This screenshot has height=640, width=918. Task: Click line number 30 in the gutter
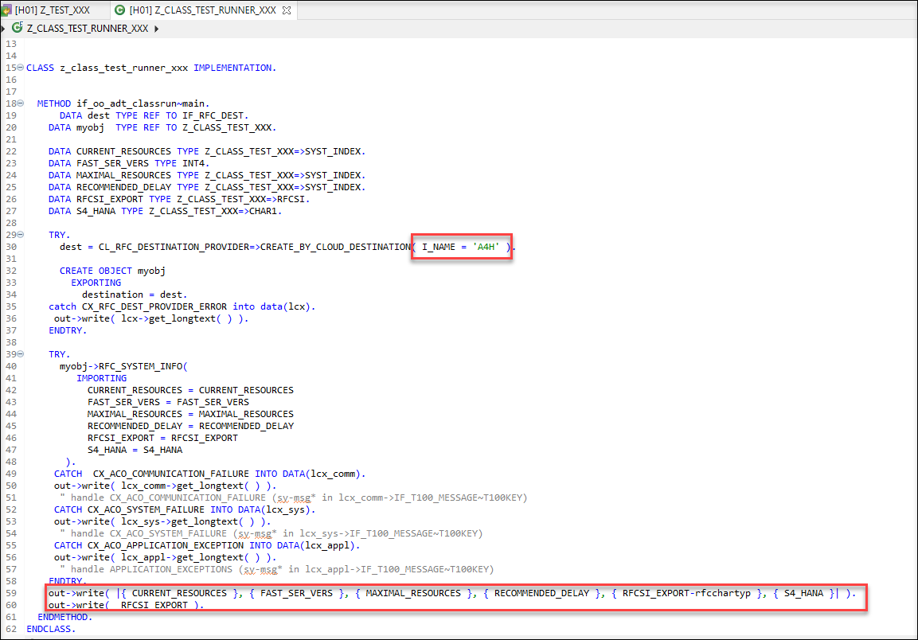[x=11, y=247]
